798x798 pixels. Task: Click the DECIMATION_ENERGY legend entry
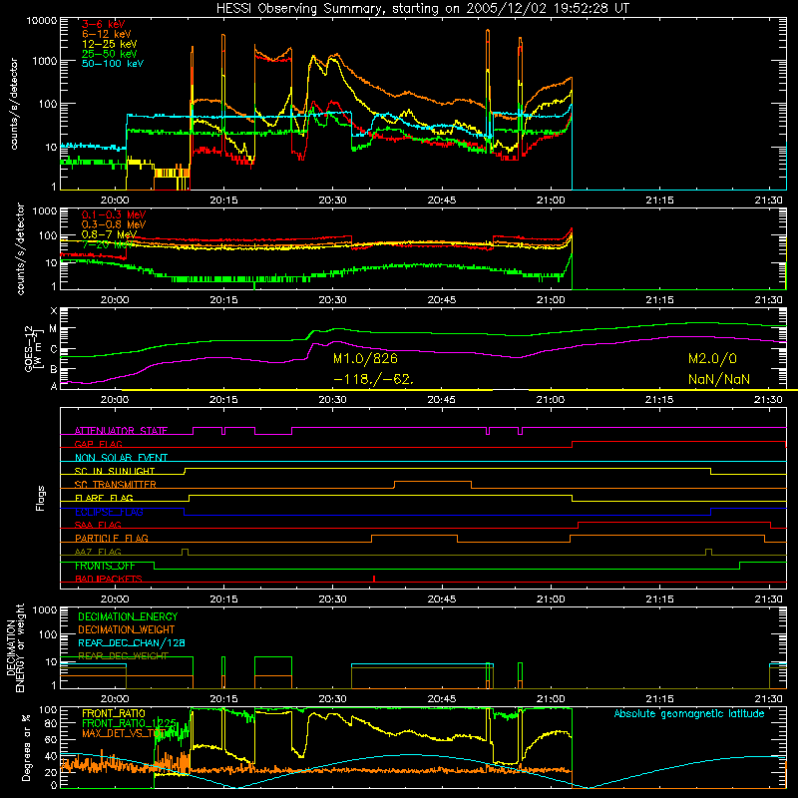[x=128, y=616]
